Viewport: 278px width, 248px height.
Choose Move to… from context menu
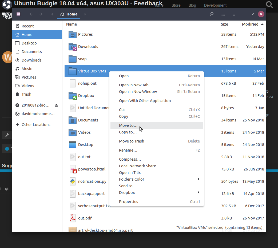coord(128,125)
